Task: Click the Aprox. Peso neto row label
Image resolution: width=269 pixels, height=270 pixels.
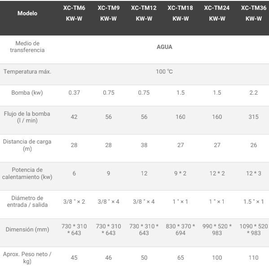Action: pyautogui.click(x=27, y=257)
